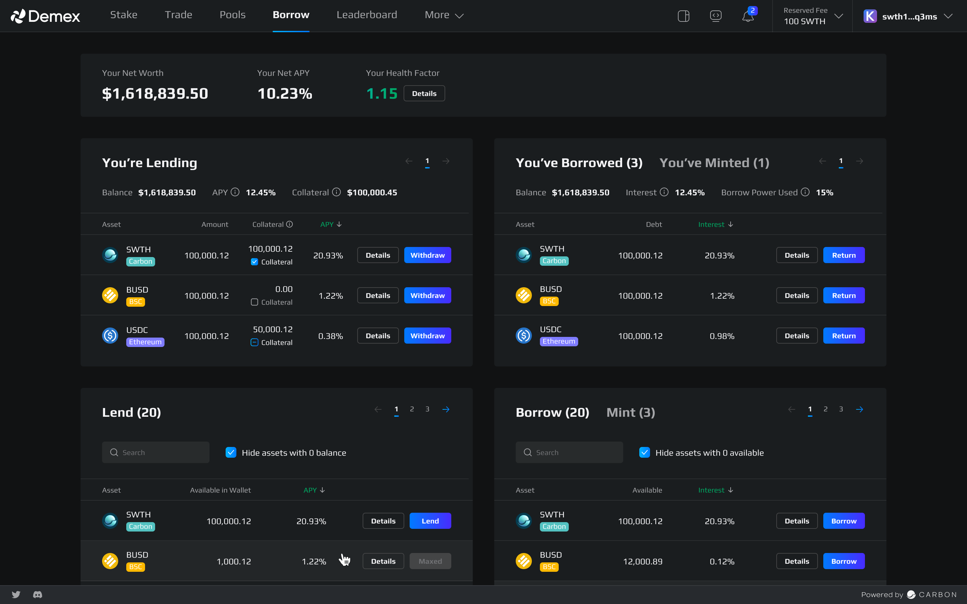This screenshot has width=967, height=604.
Task: Open Details for borrowed SWTH
Action: click(796, 255)
